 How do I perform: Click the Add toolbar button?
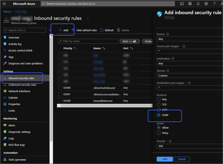click(63, 30)
